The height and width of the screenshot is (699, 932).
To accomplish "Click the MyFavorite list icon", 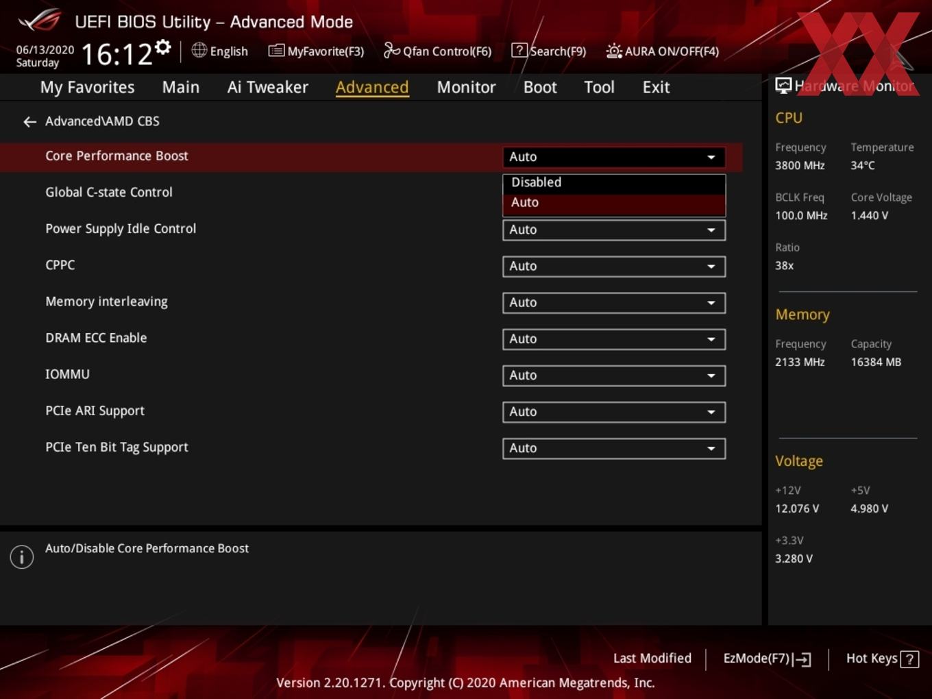I will pyautogui.click(x=276, y=51).
